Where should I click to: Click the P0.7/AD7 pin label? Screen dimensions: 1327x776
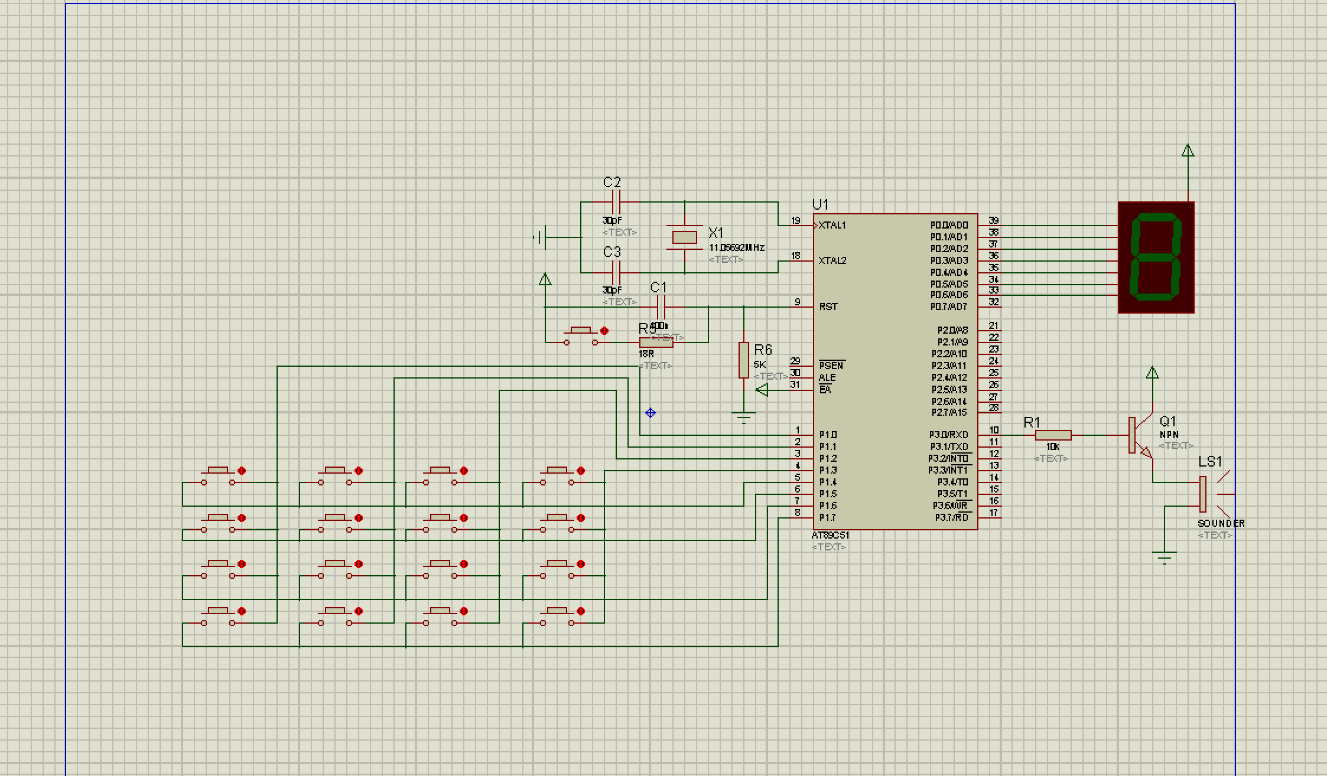click(x=949, y=307)
